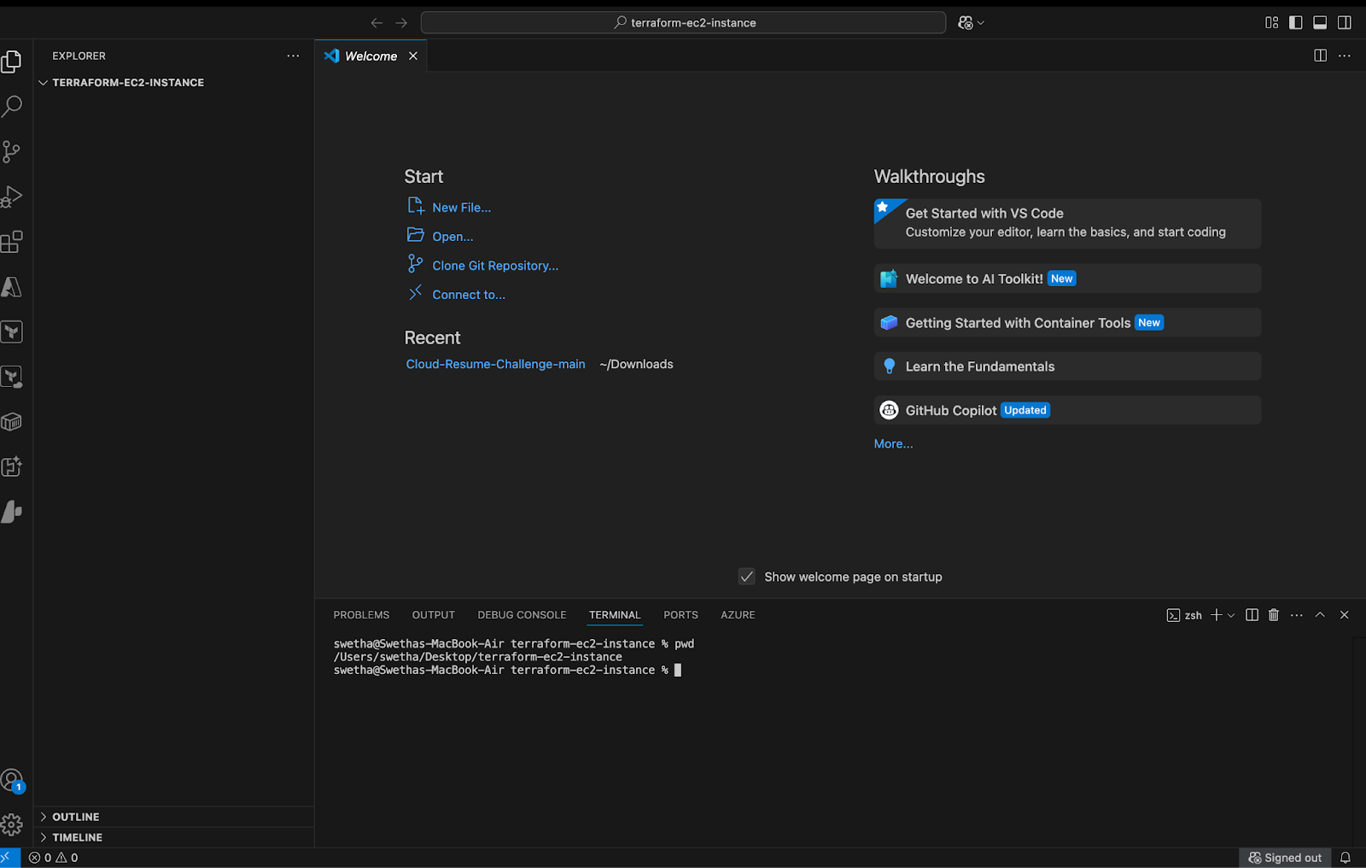Open the terminal launch profile dropdown arrow
The image size is (1366, 868).
(x=1231, y=615)
